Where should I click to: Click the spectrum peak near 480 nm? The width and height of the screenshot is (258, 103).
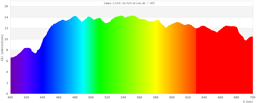tap(75, 16)
